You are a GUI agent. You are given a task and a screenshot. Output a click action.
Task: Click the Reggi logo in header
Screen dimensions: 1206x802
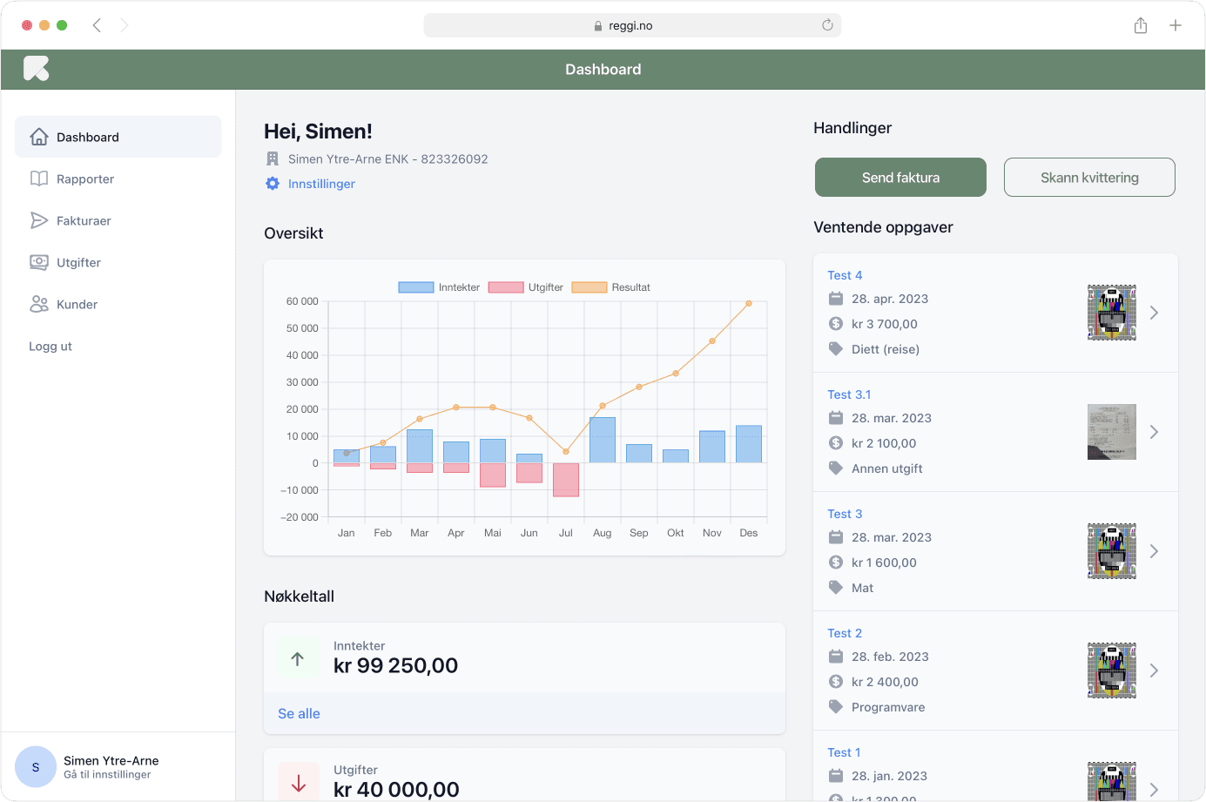[x=36, y=69]
